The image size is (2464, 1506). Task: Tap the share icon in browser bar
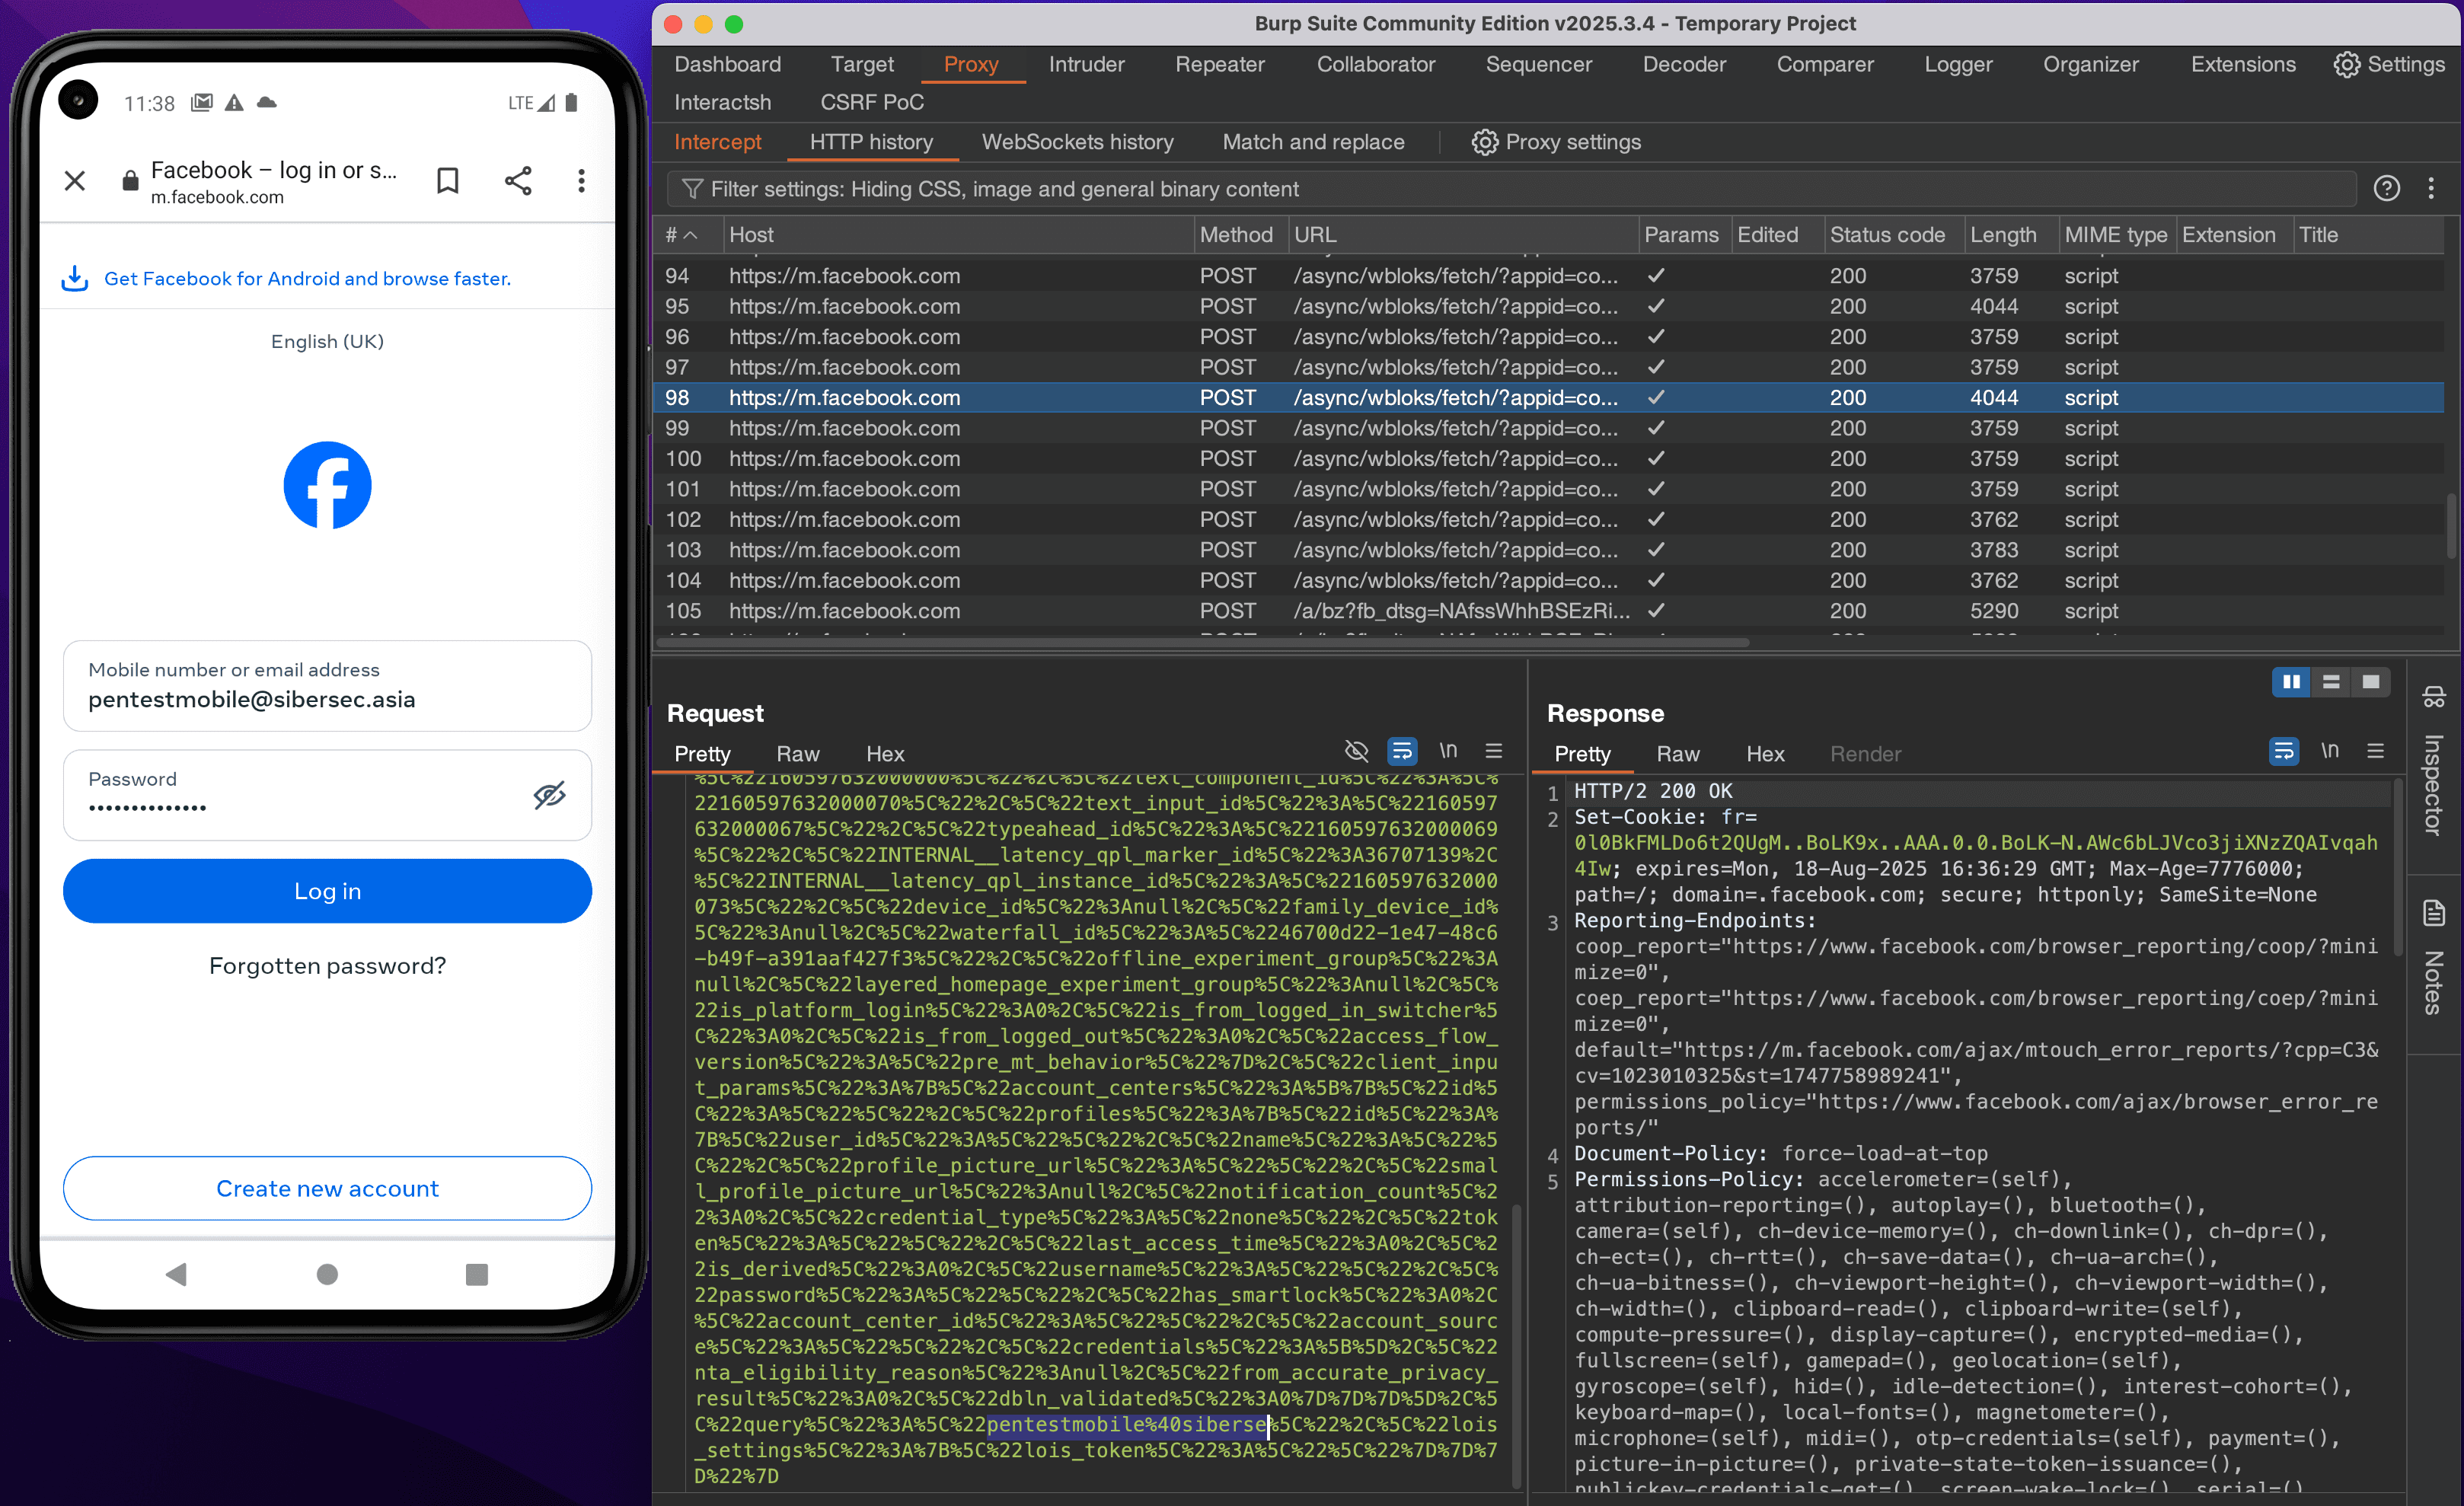(518, 181)
